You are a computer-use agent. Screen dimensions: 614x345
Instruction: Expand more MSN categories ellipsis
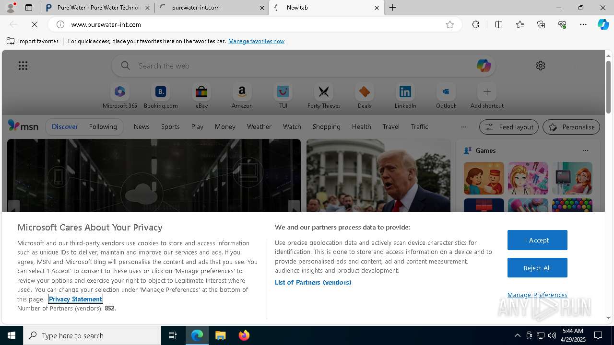pyautogui.click(x=463, y=126)
